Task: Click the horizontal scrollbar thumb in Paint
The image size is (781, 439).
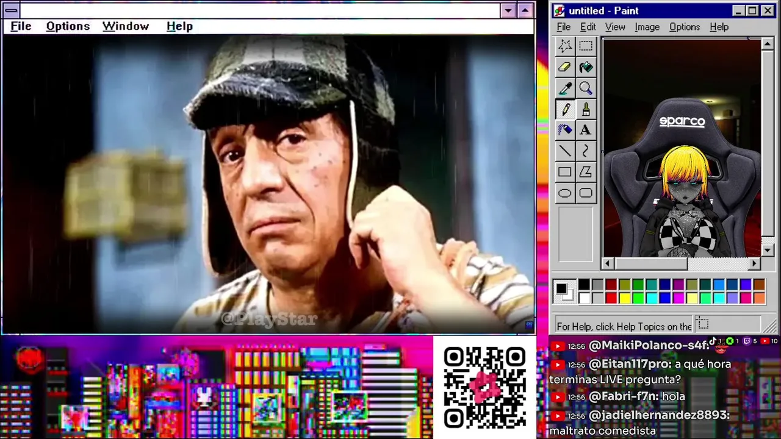Action: click(650, 263)
